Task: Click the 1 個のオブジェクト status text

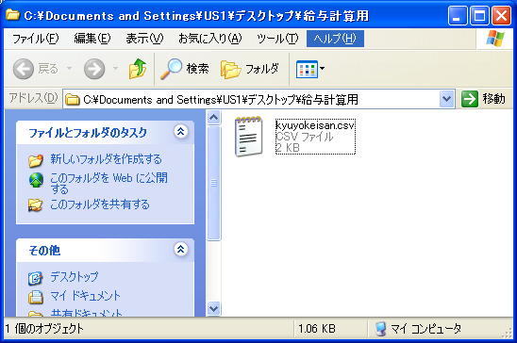Action: [44, 329]
